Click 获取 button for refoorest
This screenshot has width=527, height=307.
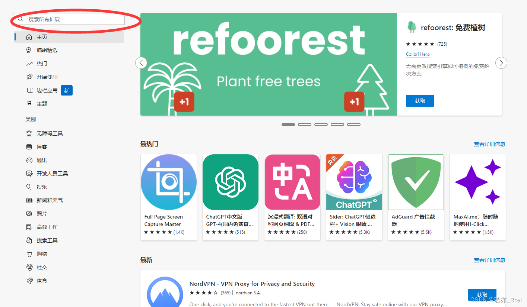420,101
